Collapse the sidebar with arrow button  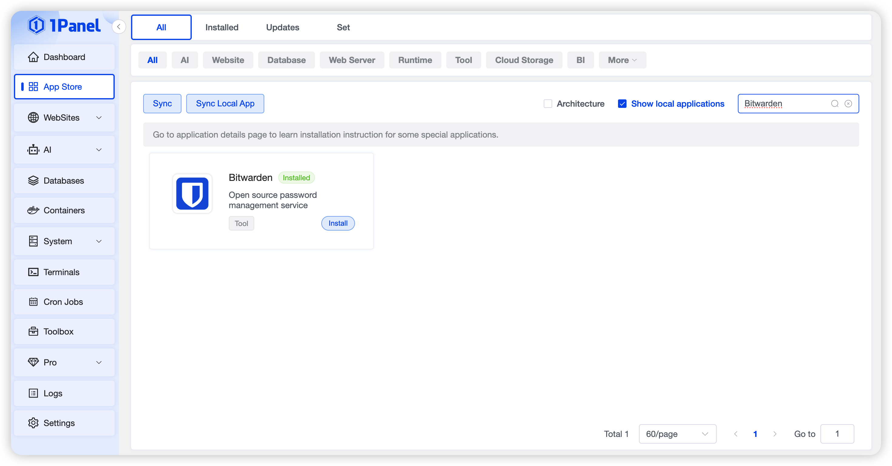tap(119, 27)
